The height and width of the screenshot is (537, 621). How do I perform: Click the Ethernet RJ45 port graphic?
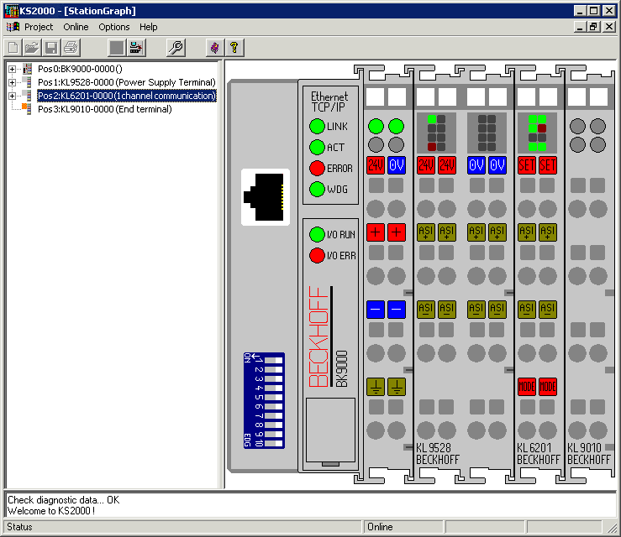coord(266,197)
